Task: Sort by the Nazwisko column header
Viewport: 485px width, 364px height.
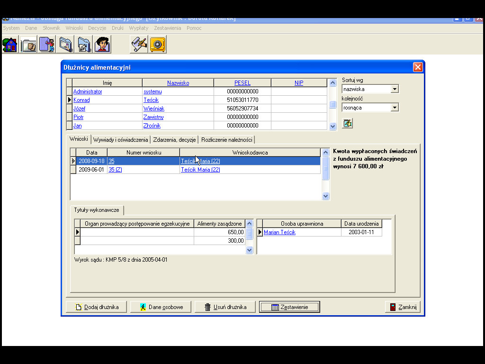Action: click(178, 83)
